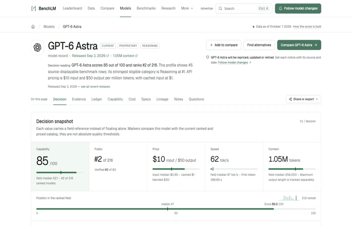Open the Data nav item
352x226 pixels.
91,9
